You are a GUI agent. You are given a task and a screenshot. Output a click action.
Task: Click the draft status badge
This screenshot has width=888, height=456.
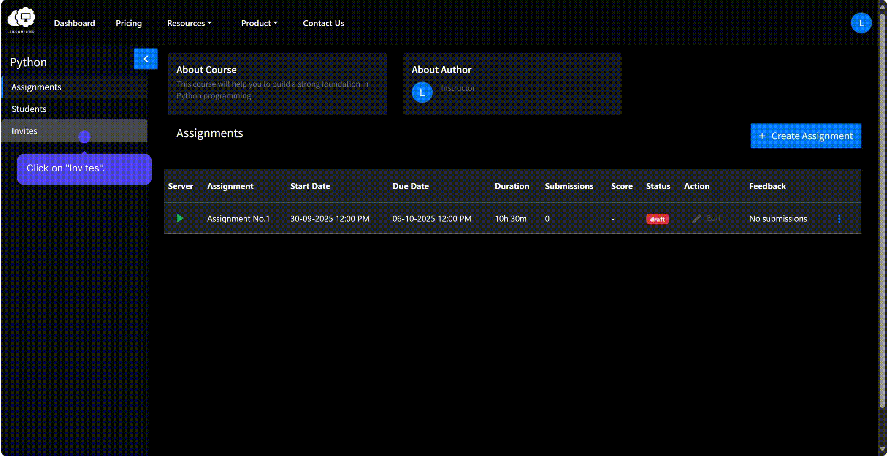(x=657, y=219)
